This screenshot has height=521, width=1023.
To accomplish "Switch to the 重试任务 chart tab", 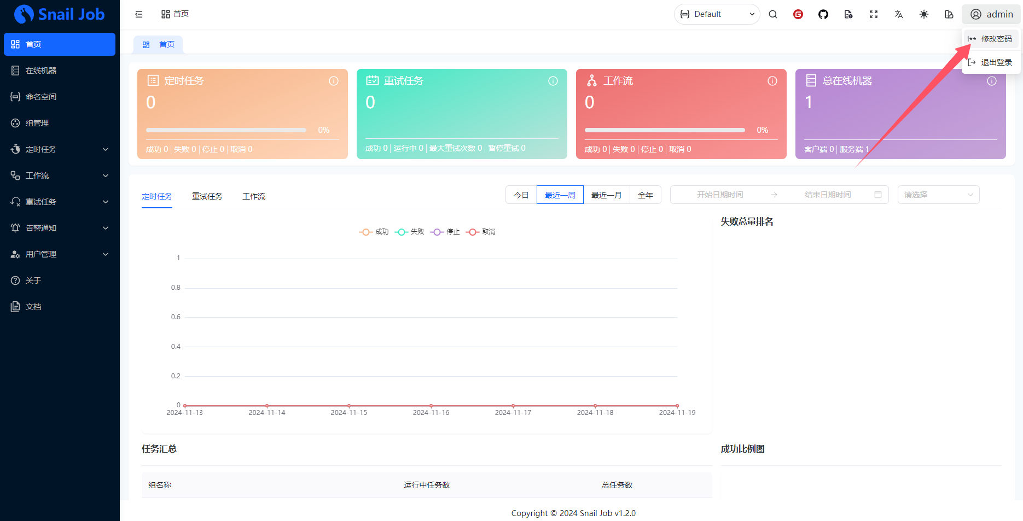I will point(207,196).
